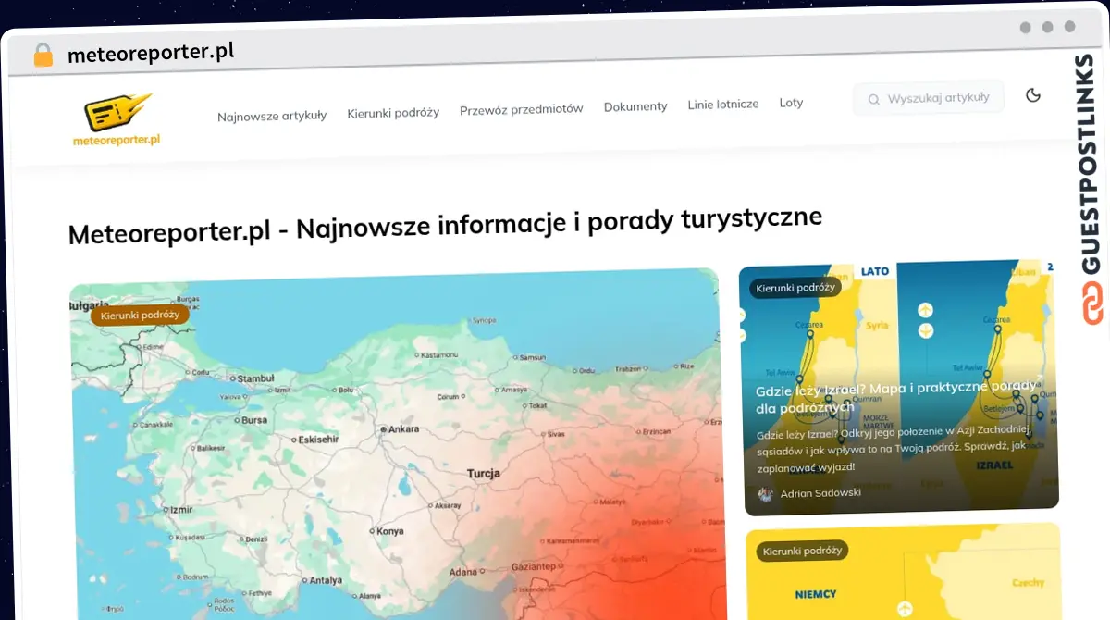The height and width of the screenshot is (620, 1110).
Task: Focus the Wyszukaj artykuły search field
Action: coord(928,97)
